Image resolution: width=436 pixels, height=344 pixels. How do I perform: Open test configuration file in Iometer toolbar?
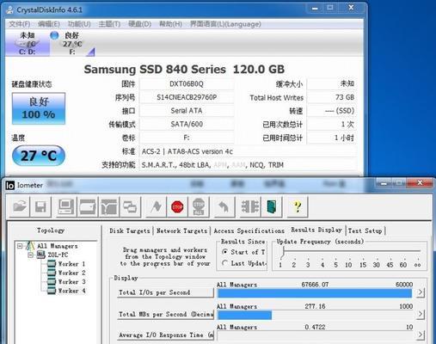pyautogui.click(x=19, y=206)
